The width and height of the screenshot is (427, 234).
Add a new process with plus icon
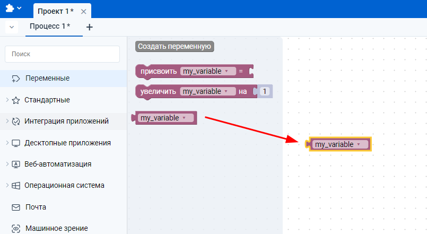click(x=89, y=27)
